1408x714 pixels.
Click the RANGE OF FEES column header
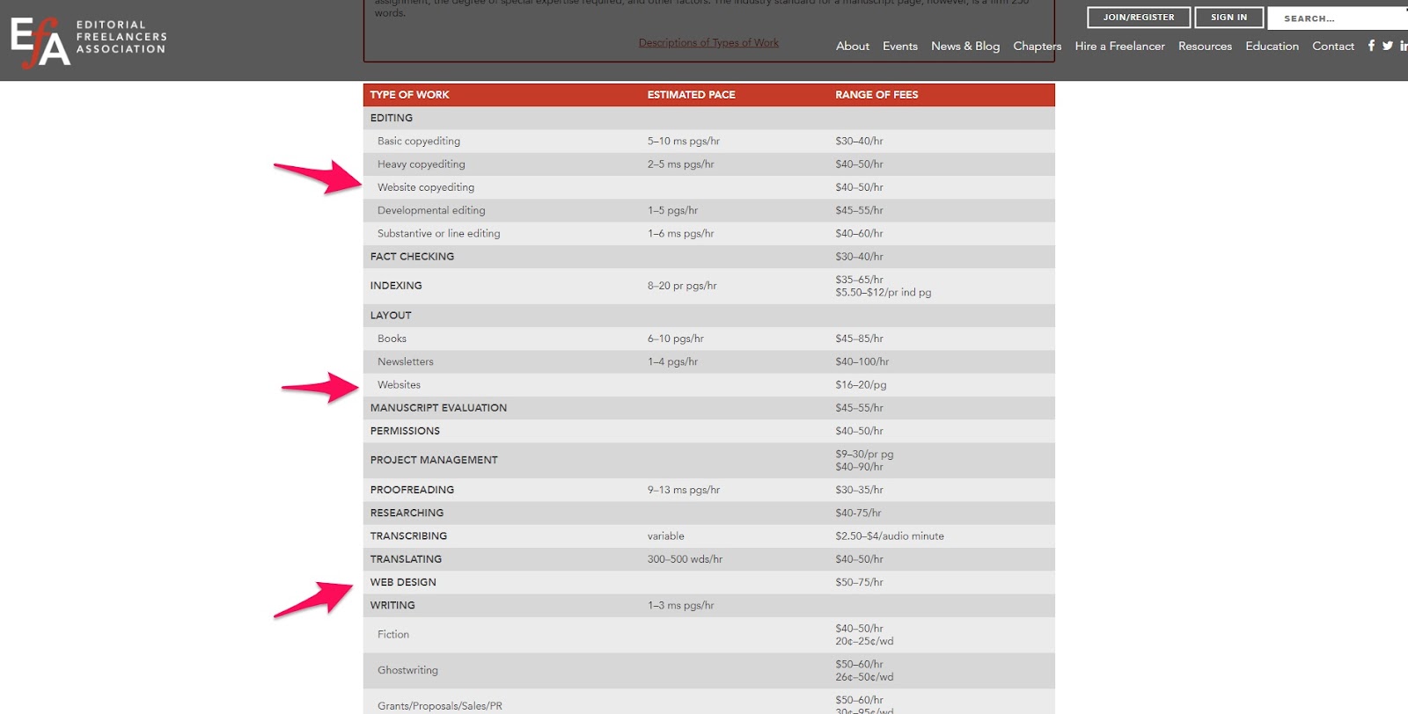click(876, 95)
